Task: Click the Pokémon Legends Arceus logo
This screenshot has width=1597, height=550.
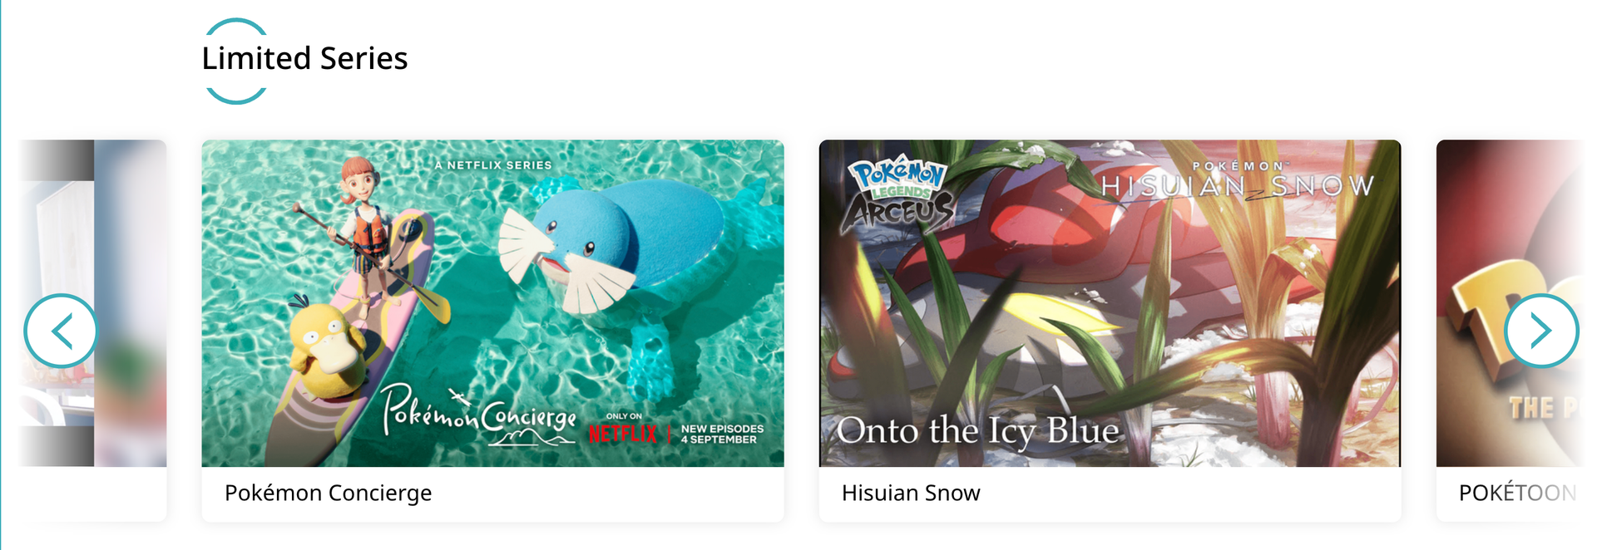Action: pos(898,194)
